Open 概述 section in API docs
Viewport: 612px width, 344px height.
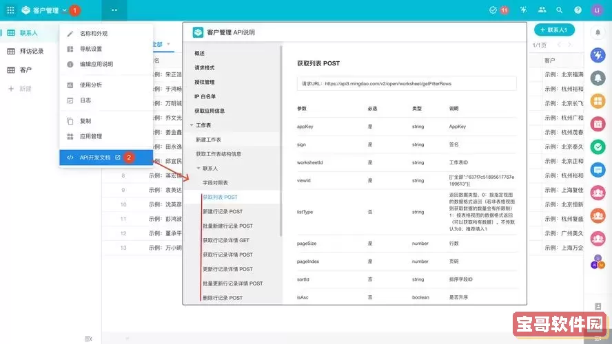point(199,54)
